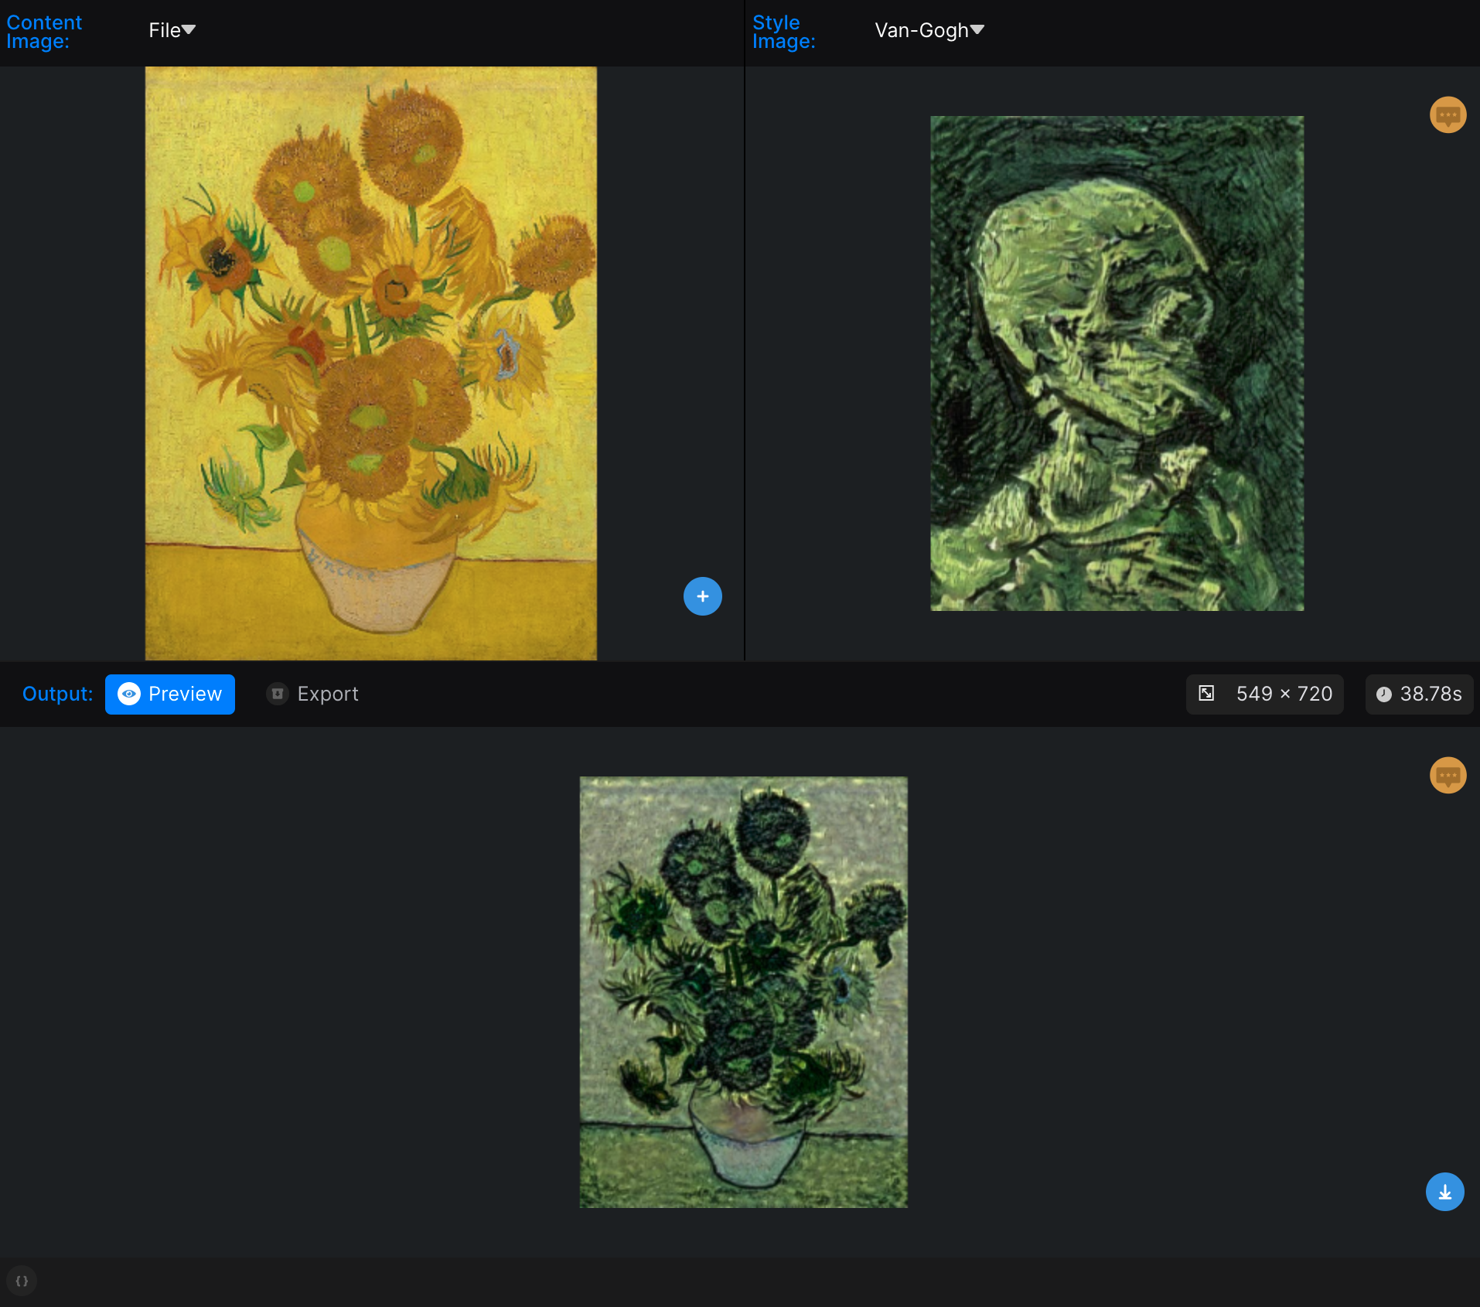Screen dimensions: 1480x1307
Task: Click the 549 × 720 dimensions text
Action: [x=1284, y=694]
